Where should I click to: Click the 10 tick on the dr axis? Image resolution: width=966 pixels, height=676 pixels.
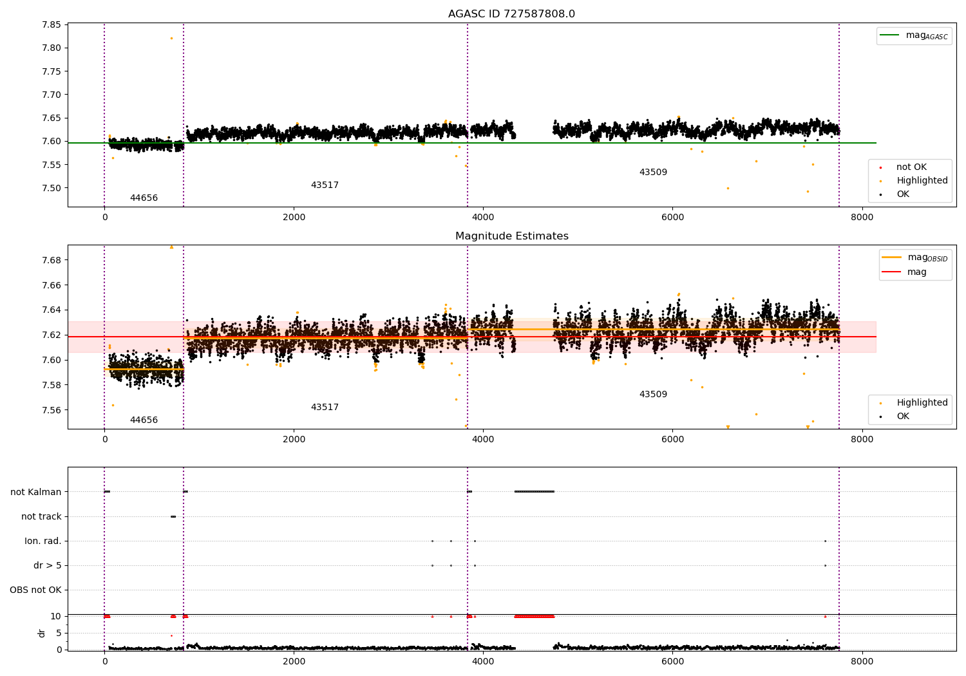[x=56, y=616]
